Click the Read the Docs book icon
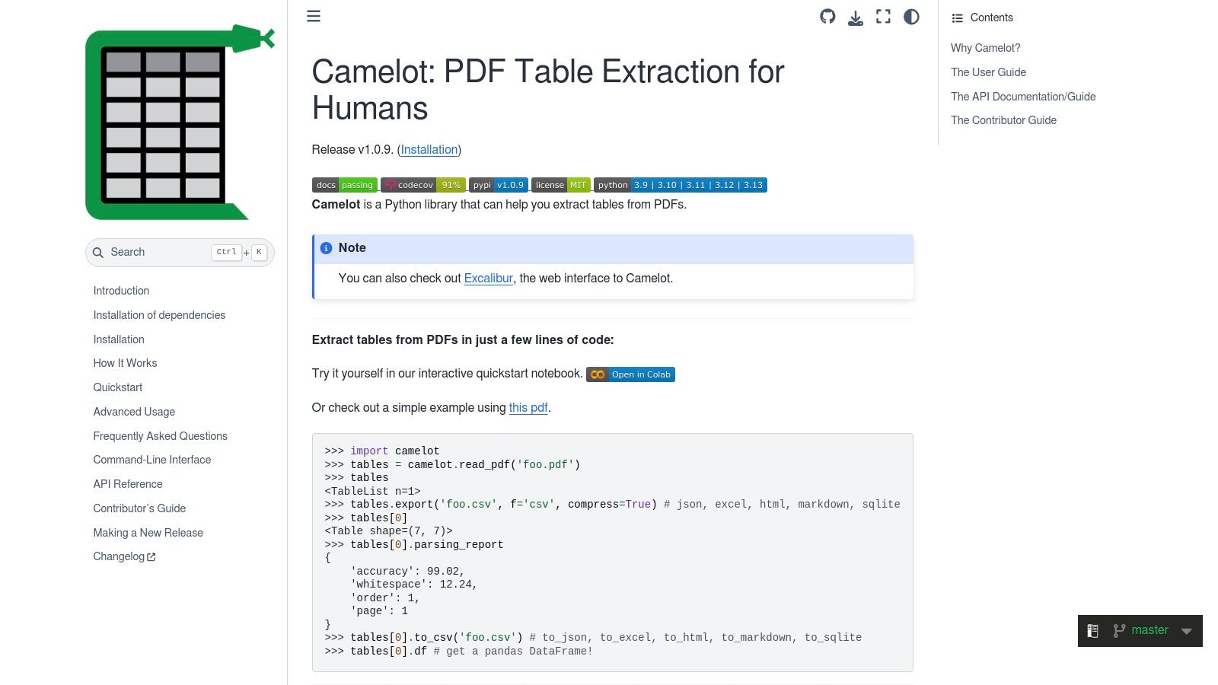Viewport: 1218px width, 685px height. 1092,631
